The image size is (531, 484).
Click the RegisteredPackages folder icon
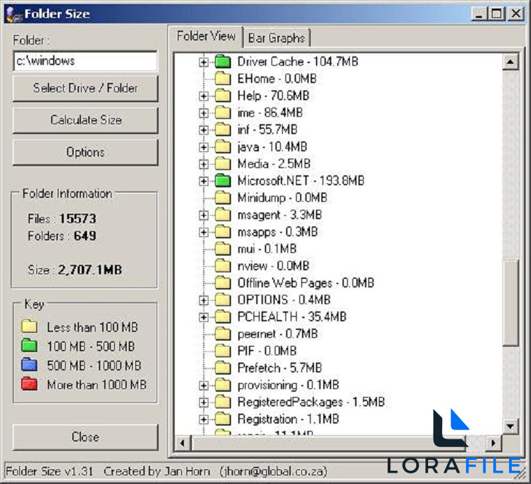point(223,402)
